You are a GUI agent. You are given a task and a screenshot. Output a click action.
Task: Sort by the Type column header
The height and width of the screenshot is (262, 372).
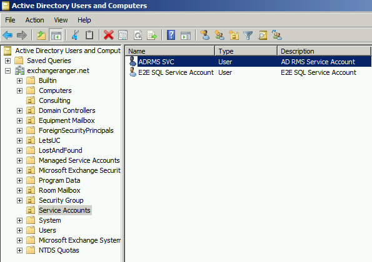click(246, 51)
